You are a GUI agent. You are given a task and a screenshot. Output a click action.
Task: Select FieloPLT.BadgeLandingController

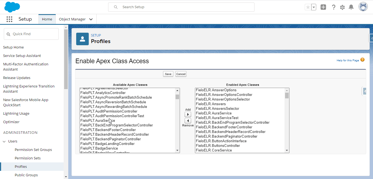click(107, 144)
